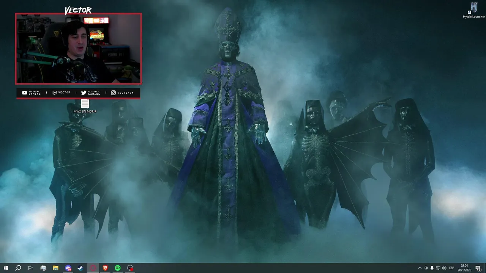This screenshot has width=486, height=273.
Task: Open the clock and calendar flyout
Action: pos(465,268)
